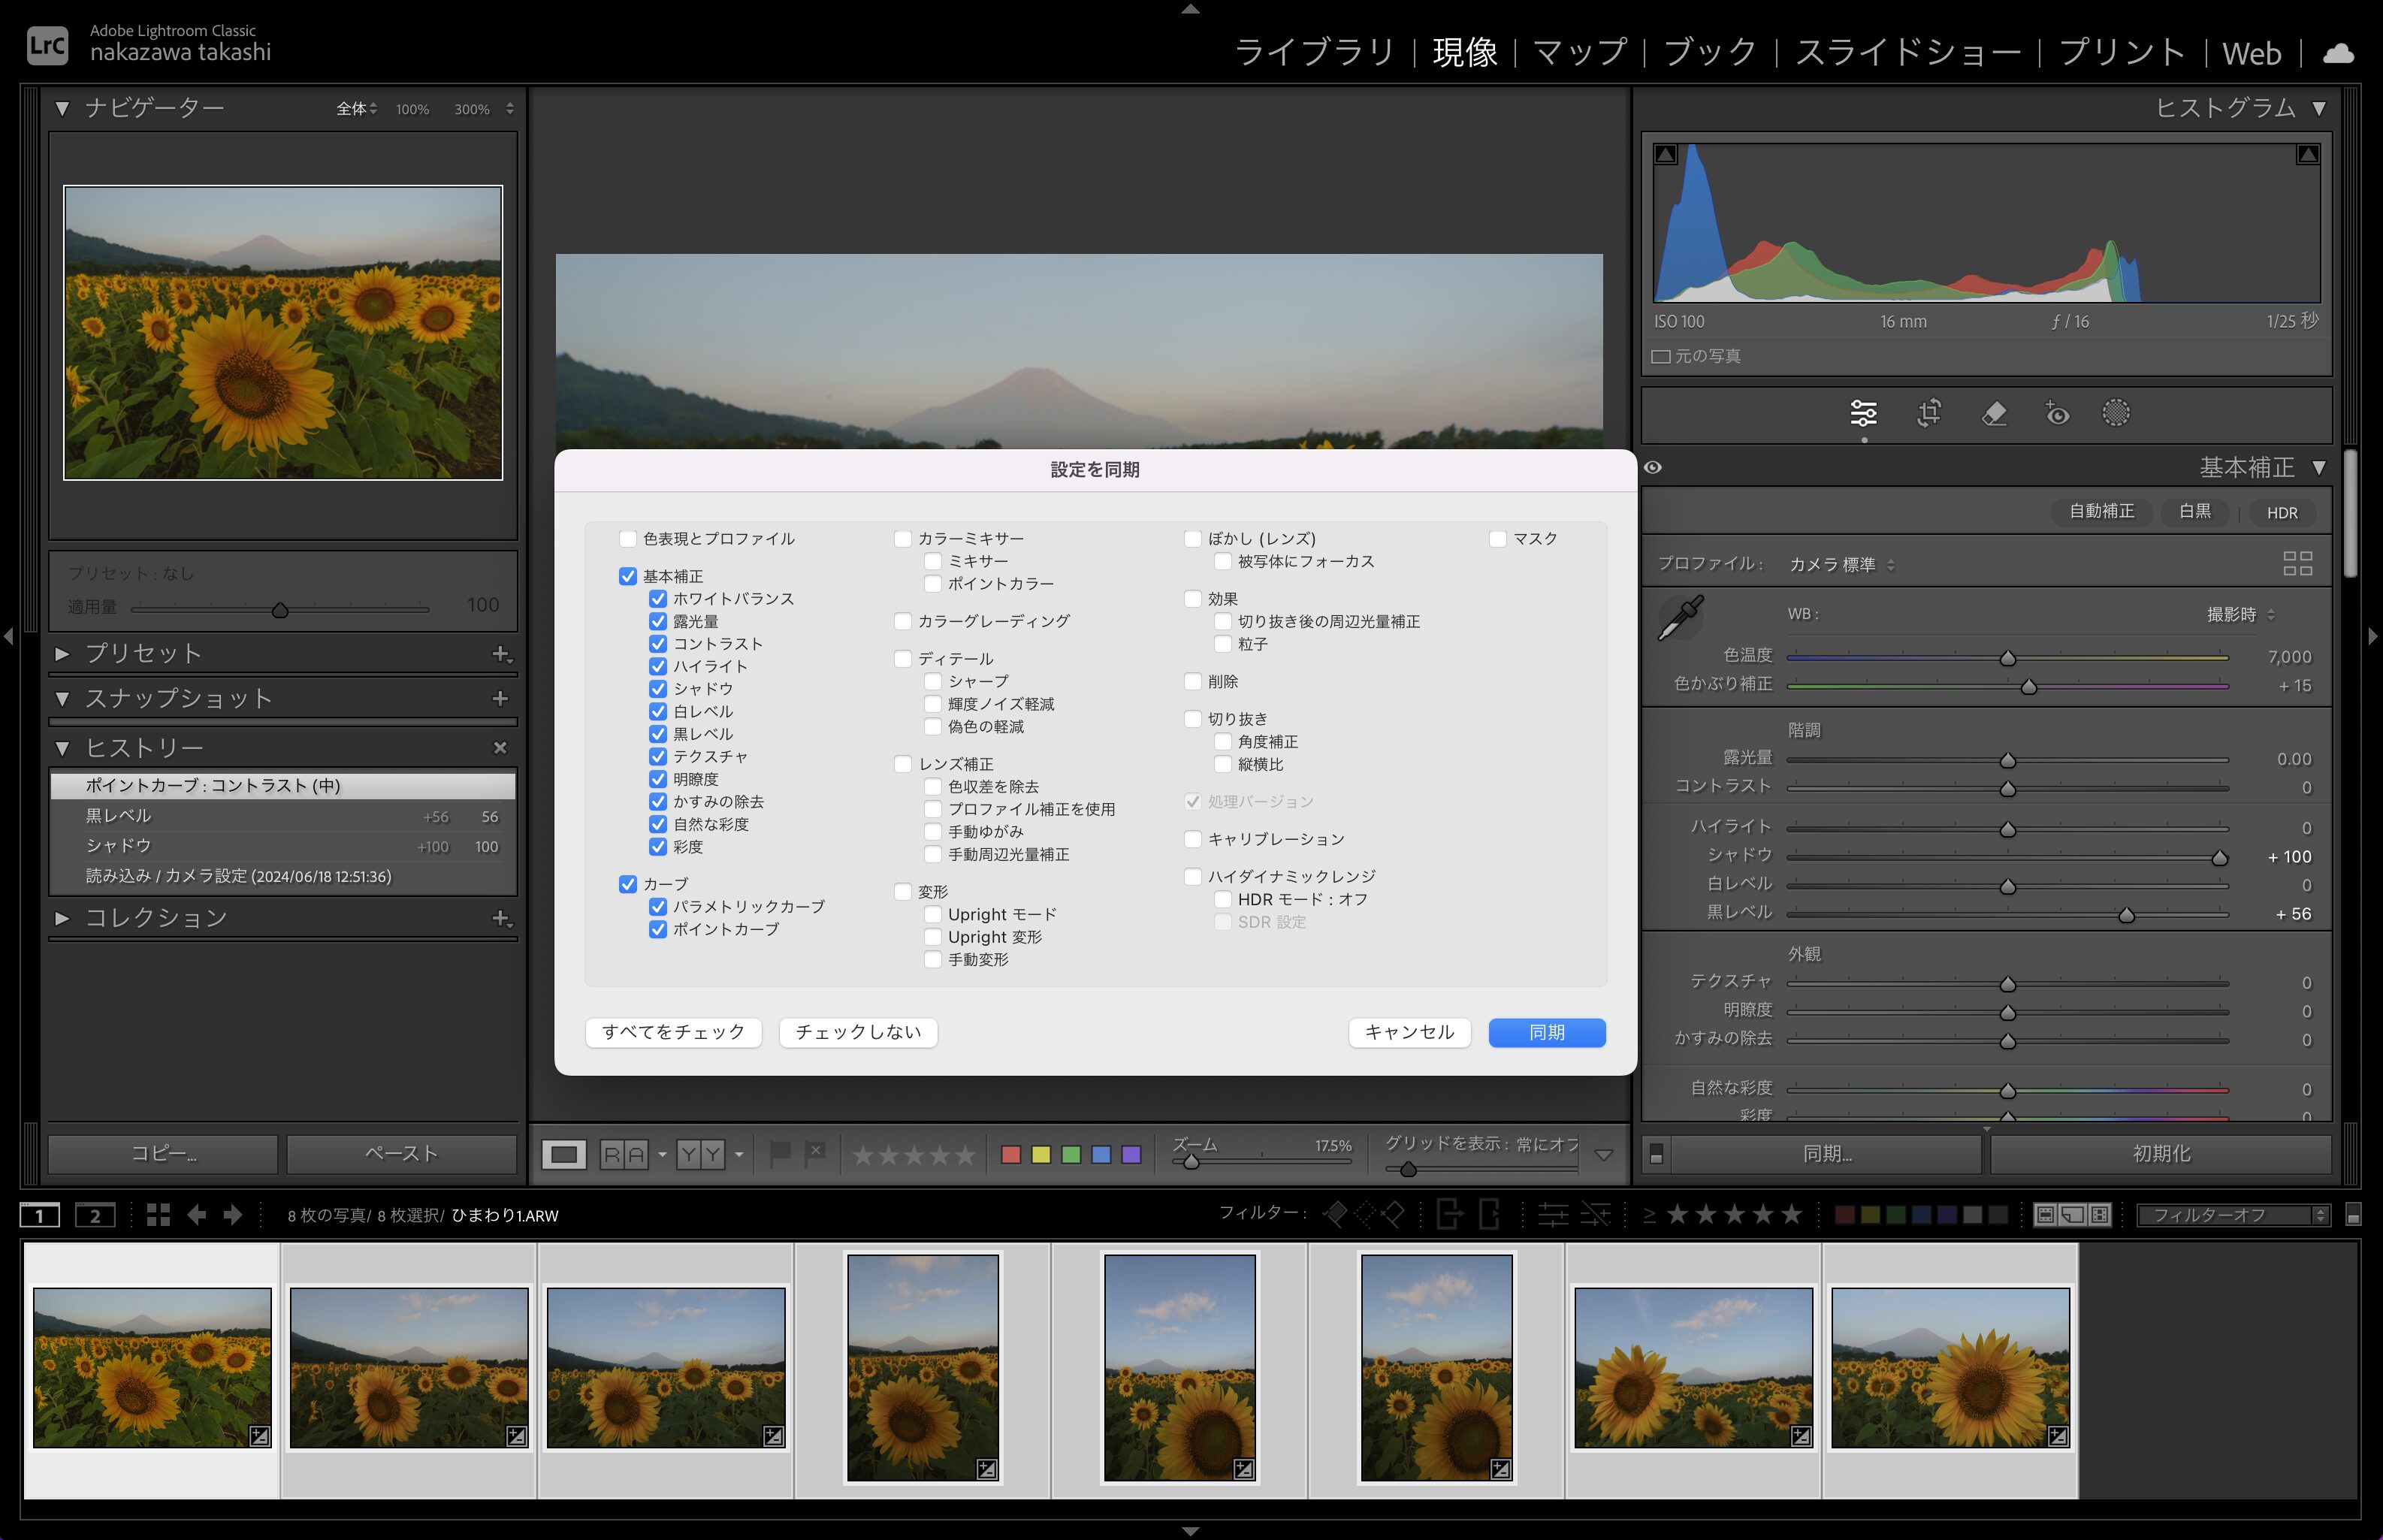Enable the マスク checkbox
The image size is (2383, 1540).
pos(1498,539)
